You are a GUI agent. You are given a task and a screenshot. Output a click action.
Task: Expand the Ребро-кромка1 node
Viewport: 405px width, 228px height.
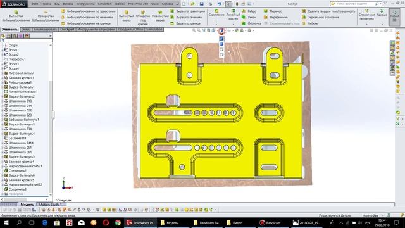2,82
